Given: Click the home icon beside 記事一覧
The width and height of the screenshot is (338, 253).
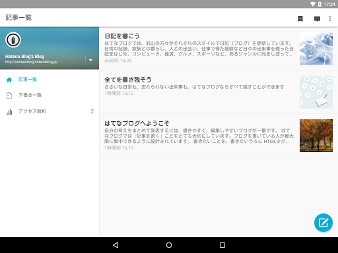Looking at the screenshot, I should click(9, 80).
